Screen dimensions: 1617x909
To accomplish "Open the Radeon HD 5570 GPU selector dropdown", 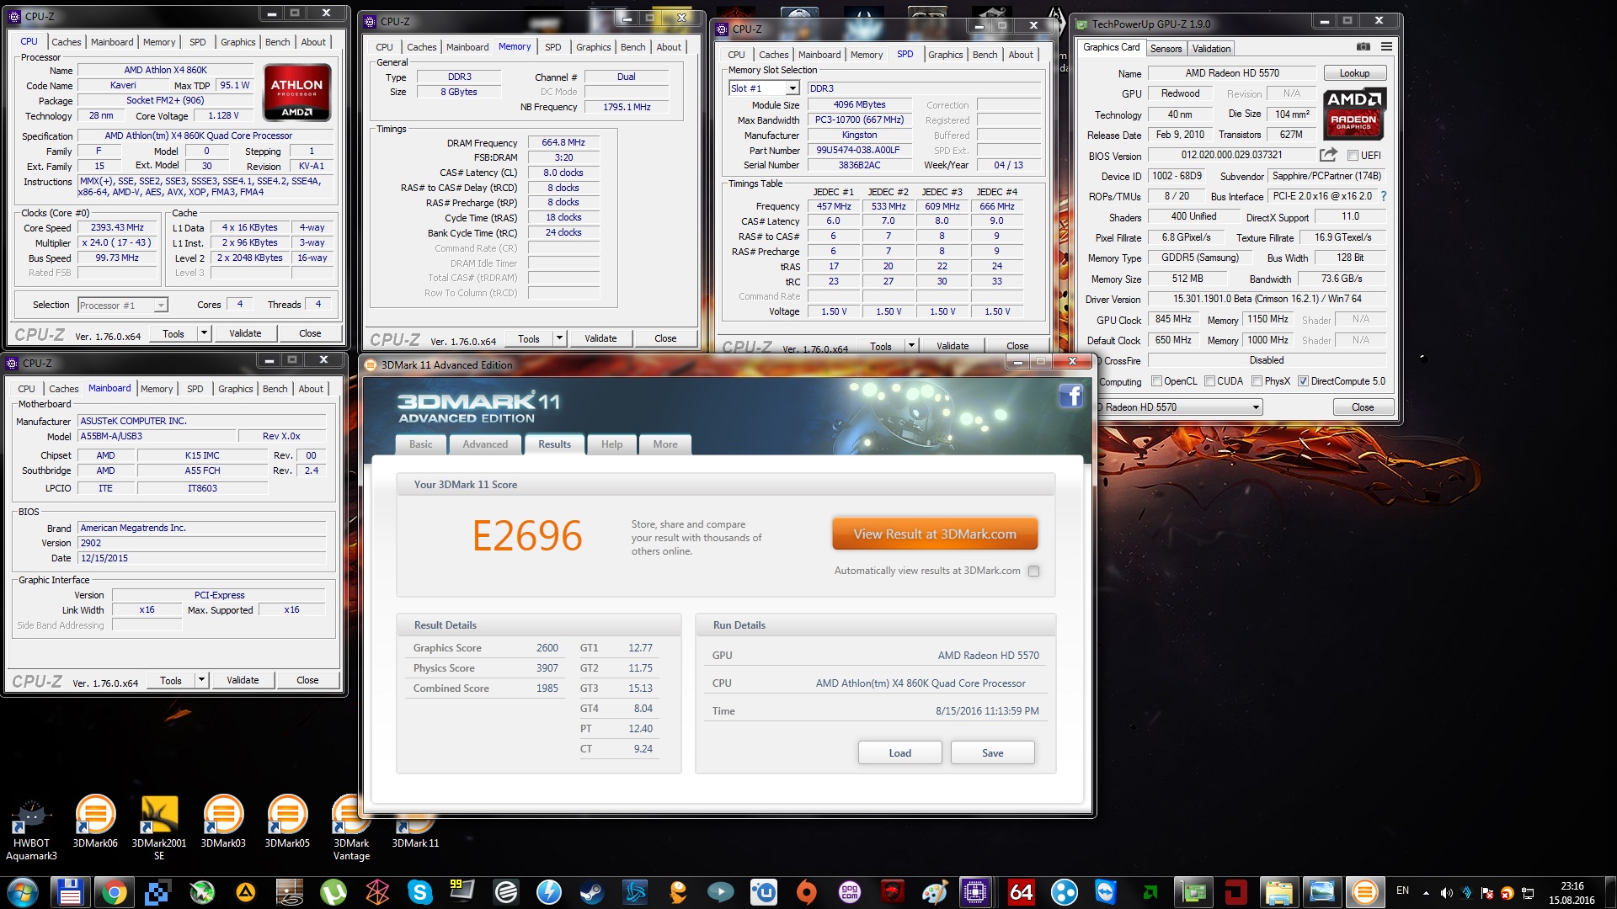I will point(1256,407).
